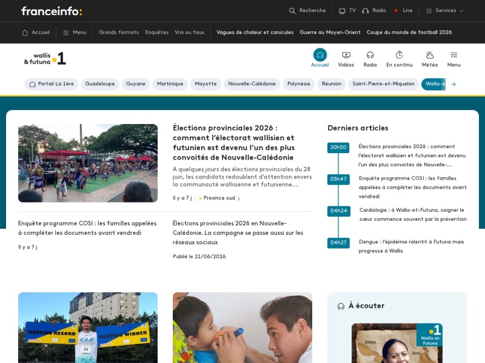Show more regions with the right arrow

point(453,84)
